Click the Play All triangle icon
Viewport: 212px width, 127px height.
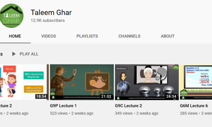[14, 54]
